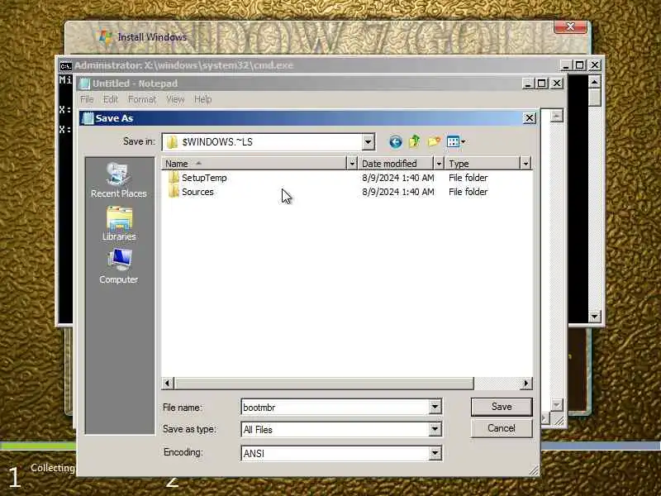Click file list scroll left arrow
The height and width of the screenshot is (496, 661).
(x=168, y=383)
